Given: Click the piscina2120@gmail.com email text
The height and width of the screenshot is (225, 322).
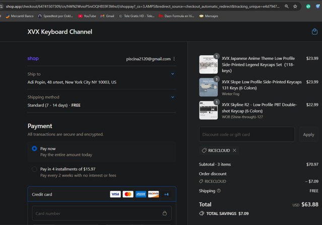Looking at the screenshot, I should tap(148, 59).
